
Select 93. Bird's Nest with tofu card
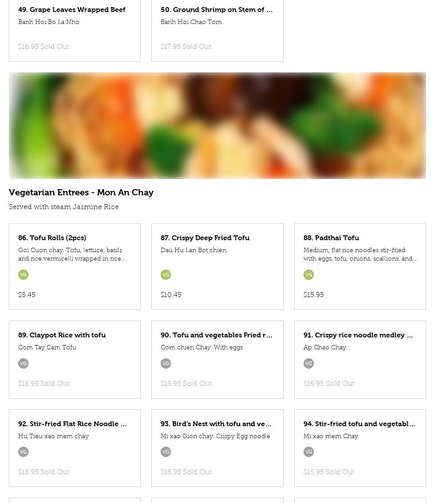coord(217,448)
